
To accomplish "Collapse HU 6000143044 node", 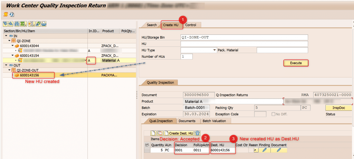I will coord(13,46).
